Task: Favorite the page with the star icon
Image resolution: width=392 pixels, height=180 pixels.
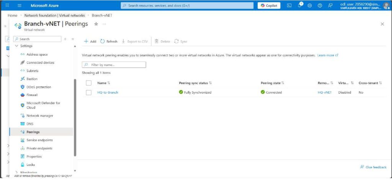Action: (x=96, y=24)
